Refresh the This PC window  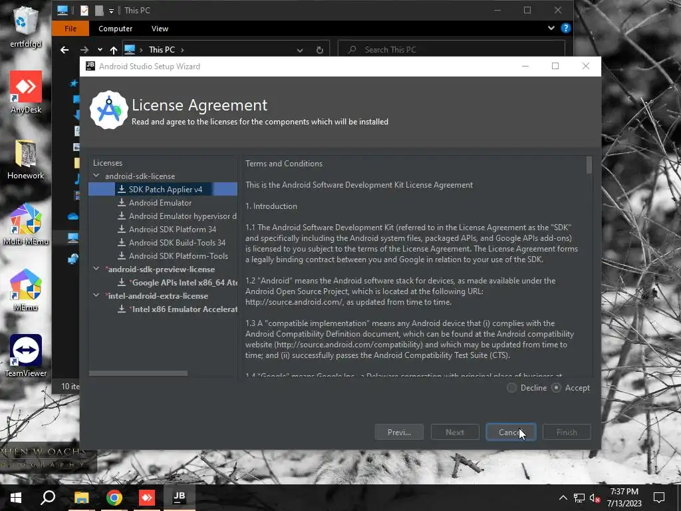(x=320, y=51)
